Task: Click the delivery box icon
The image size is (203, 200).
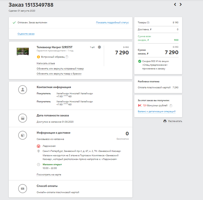Action: (x=23, y=135)
